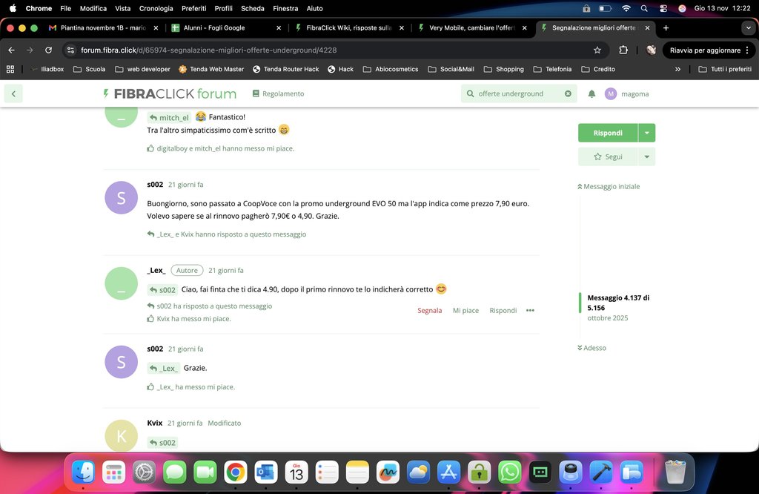759x494 pixels.
Task: Open 'Tutti i preferiti' folder
Action: 725,69
